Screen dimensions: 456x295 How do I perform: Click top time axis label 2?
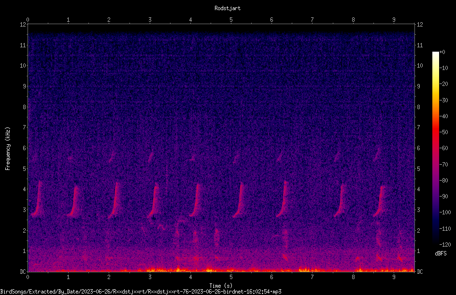[109, 20]
